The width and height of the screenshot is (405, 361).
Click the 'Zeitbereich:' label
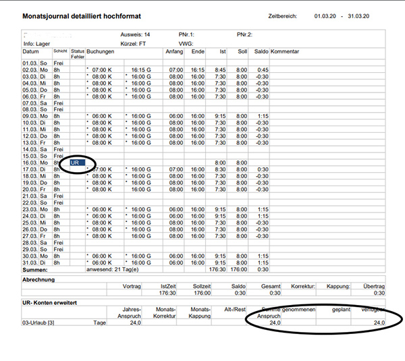tap(283, 16)
